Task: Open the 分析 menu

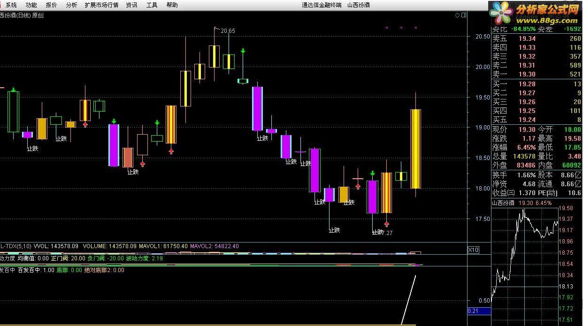Action: point(72,5)
